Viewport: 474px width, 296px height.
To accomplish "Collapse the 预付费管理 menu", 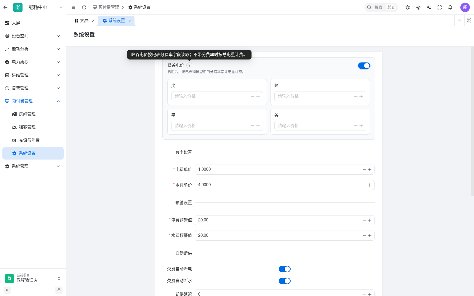I will [33, 101].
